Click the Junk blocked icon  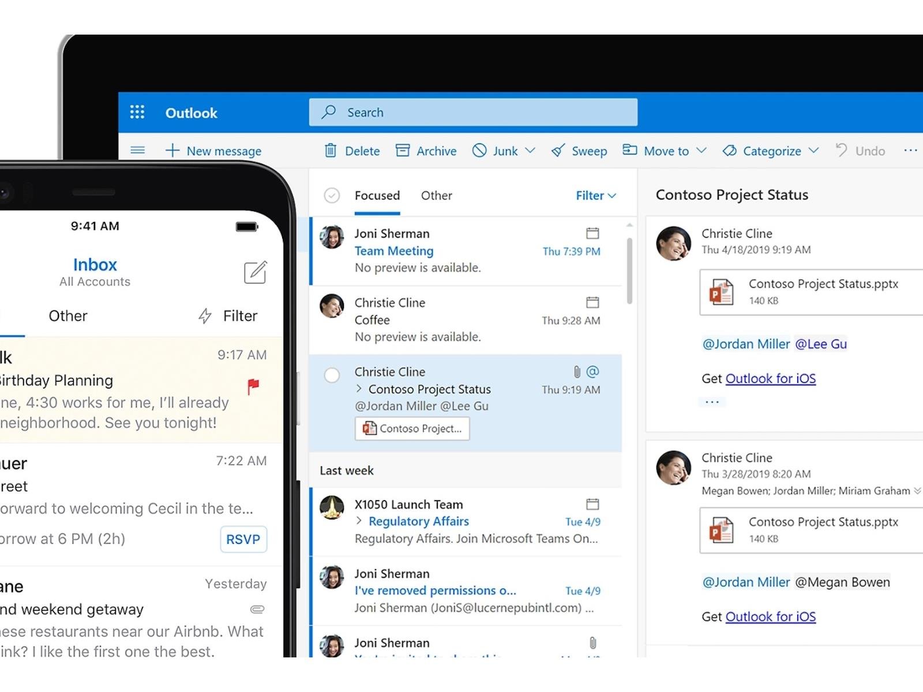pos(479,151)
